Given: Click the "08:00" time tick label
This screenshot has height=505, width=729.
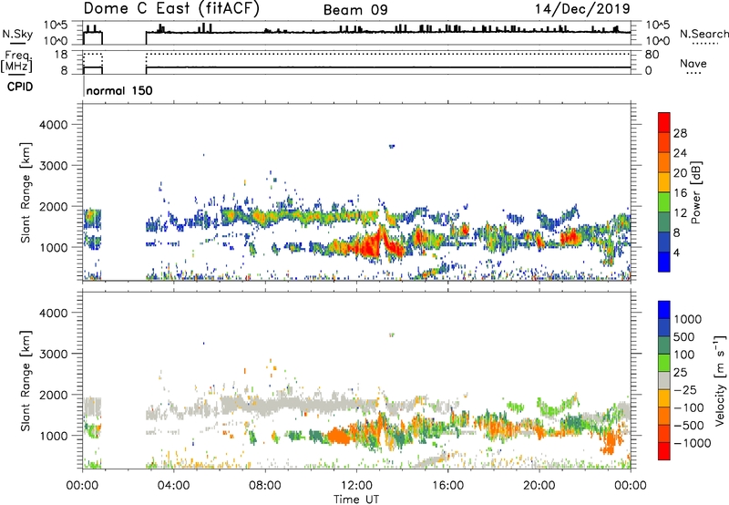Looking at the screenshot, I should point(265,486).
